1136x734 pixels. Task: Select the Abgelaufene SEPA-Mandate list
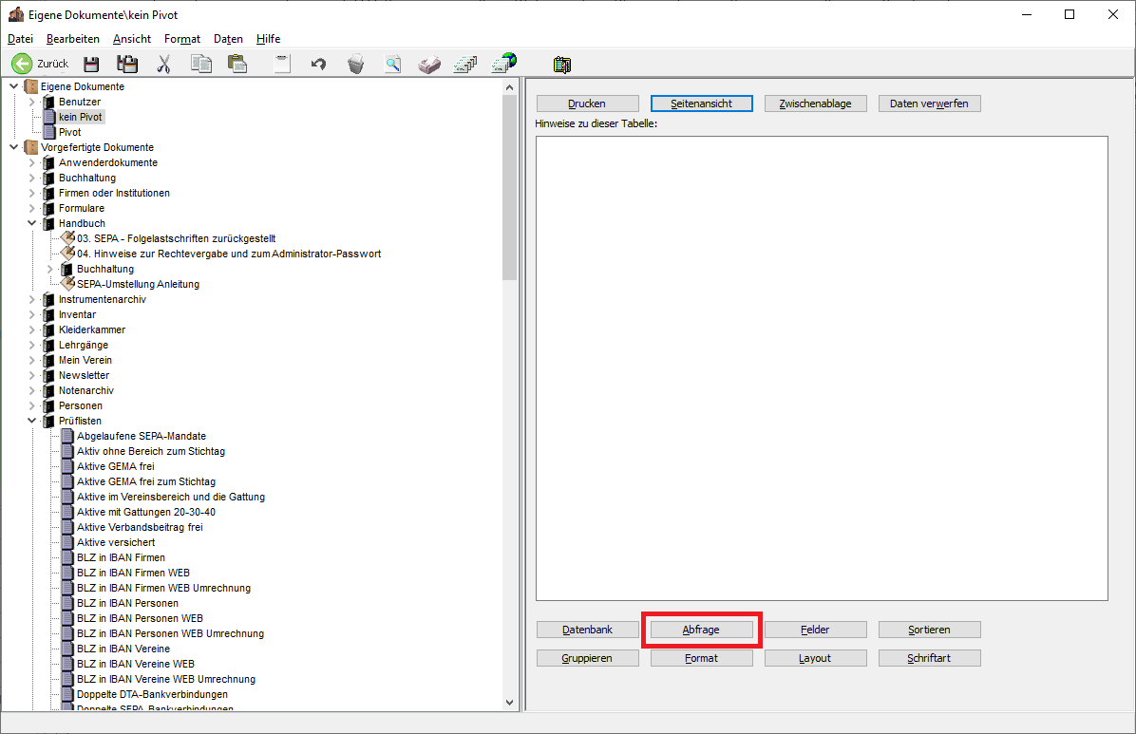[142, 436]
